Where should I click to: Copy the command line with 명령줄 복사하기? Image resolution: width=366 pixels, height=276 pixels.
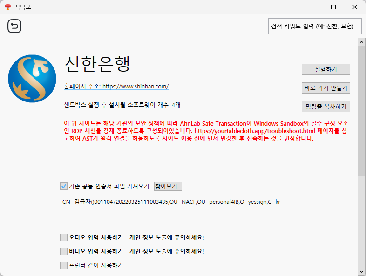coord(325,107)
